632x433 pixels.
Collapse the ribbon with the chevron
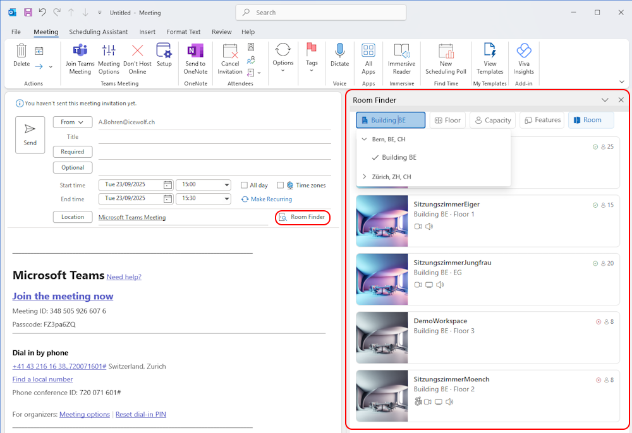[x=621, y=81]
